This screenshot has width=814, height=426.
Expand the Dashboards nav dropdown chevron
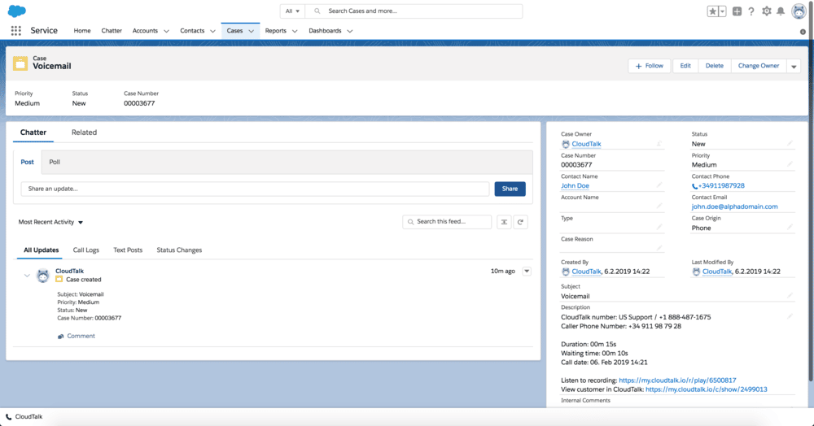point(350,31)
